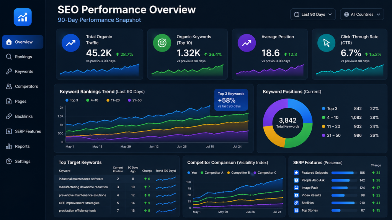Open the Reports bar chart icon
This screenshot has height=220, width=392.
pyautogui.click(x=9, y=146)
